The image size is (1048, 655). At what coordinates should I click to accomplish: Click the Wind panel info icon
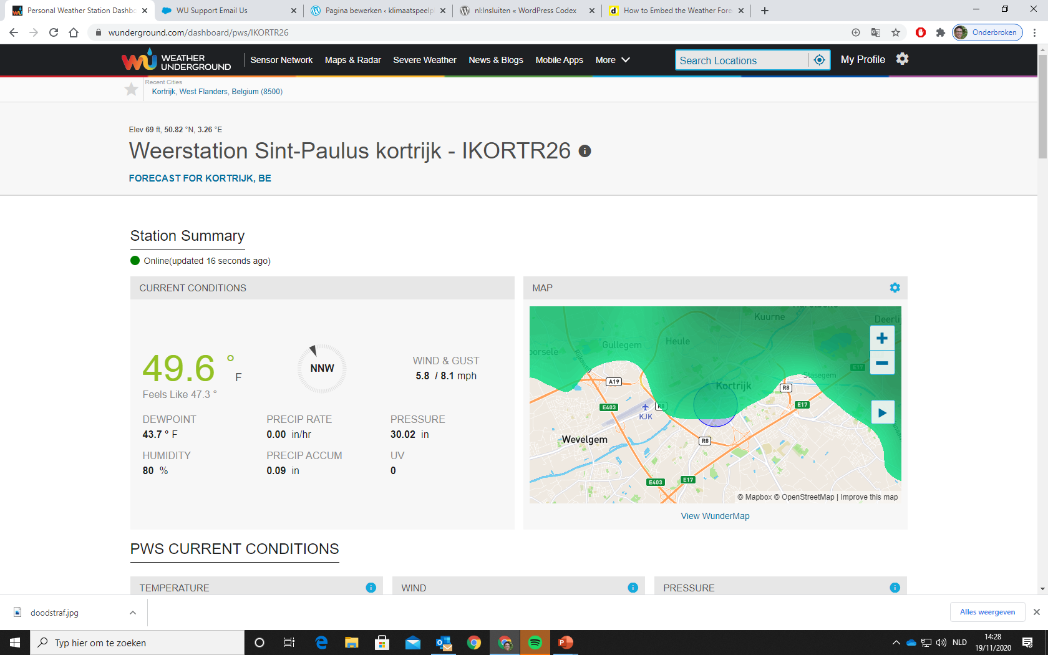633,588
